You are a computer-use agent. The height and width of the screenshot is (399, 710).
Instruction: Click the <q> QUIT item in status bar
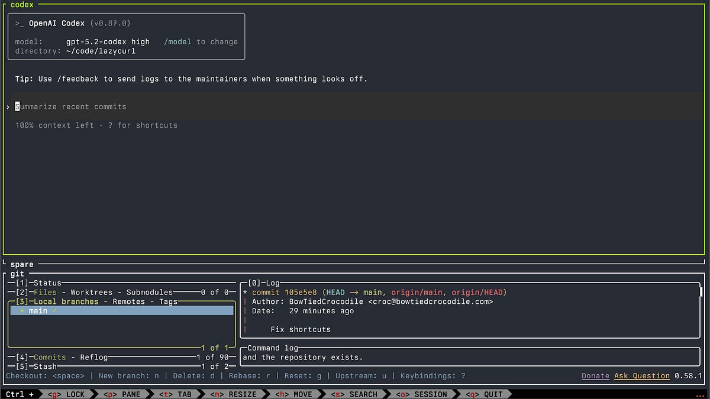(483, 394)
